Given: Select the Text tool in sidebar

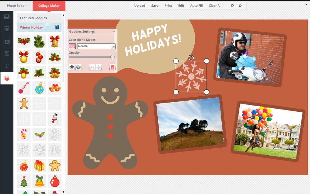Looking at the screenshot, I should tap(7, 66).
